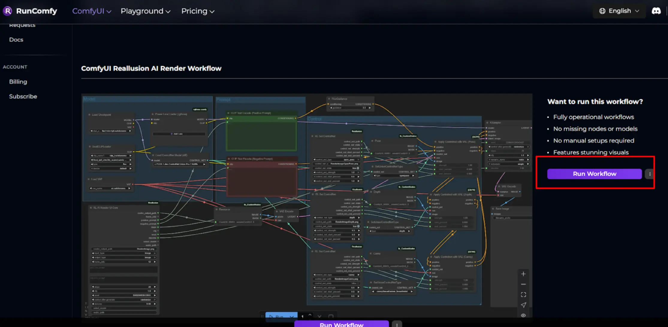Toggle link visibility with the eye icon
The height and width of the screenshot is (327, 668).
(523, 315)
